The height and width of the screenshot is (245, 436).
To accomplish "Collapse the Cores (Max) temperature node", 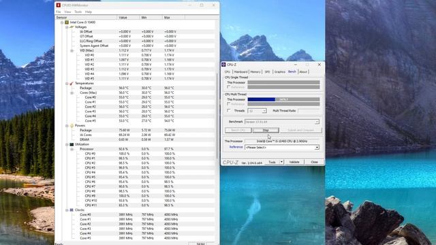I will click(72, 93).
